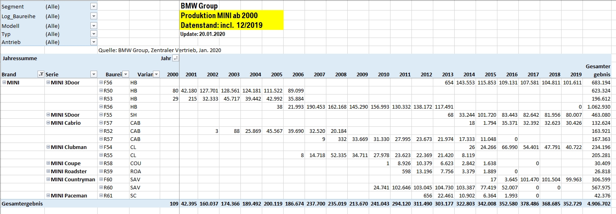Select the 'Quelle: BMW Group, Zentraler Vertrieb' cell
This screenshot has width=616, height=214.
[160, 50]
